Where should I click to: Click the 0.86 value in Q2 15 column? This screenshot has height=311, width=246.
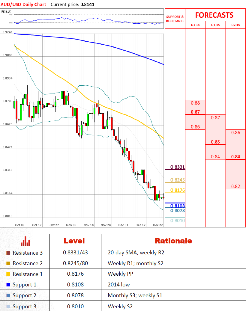coord(235,132)
